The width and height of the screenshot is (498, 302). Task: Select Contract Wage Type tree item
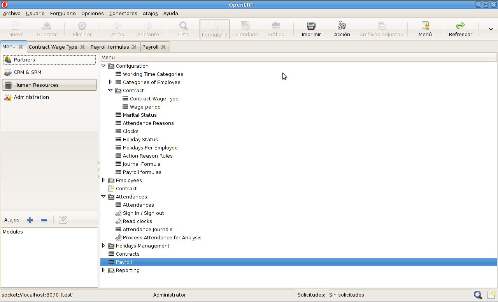tap(154, 99)
